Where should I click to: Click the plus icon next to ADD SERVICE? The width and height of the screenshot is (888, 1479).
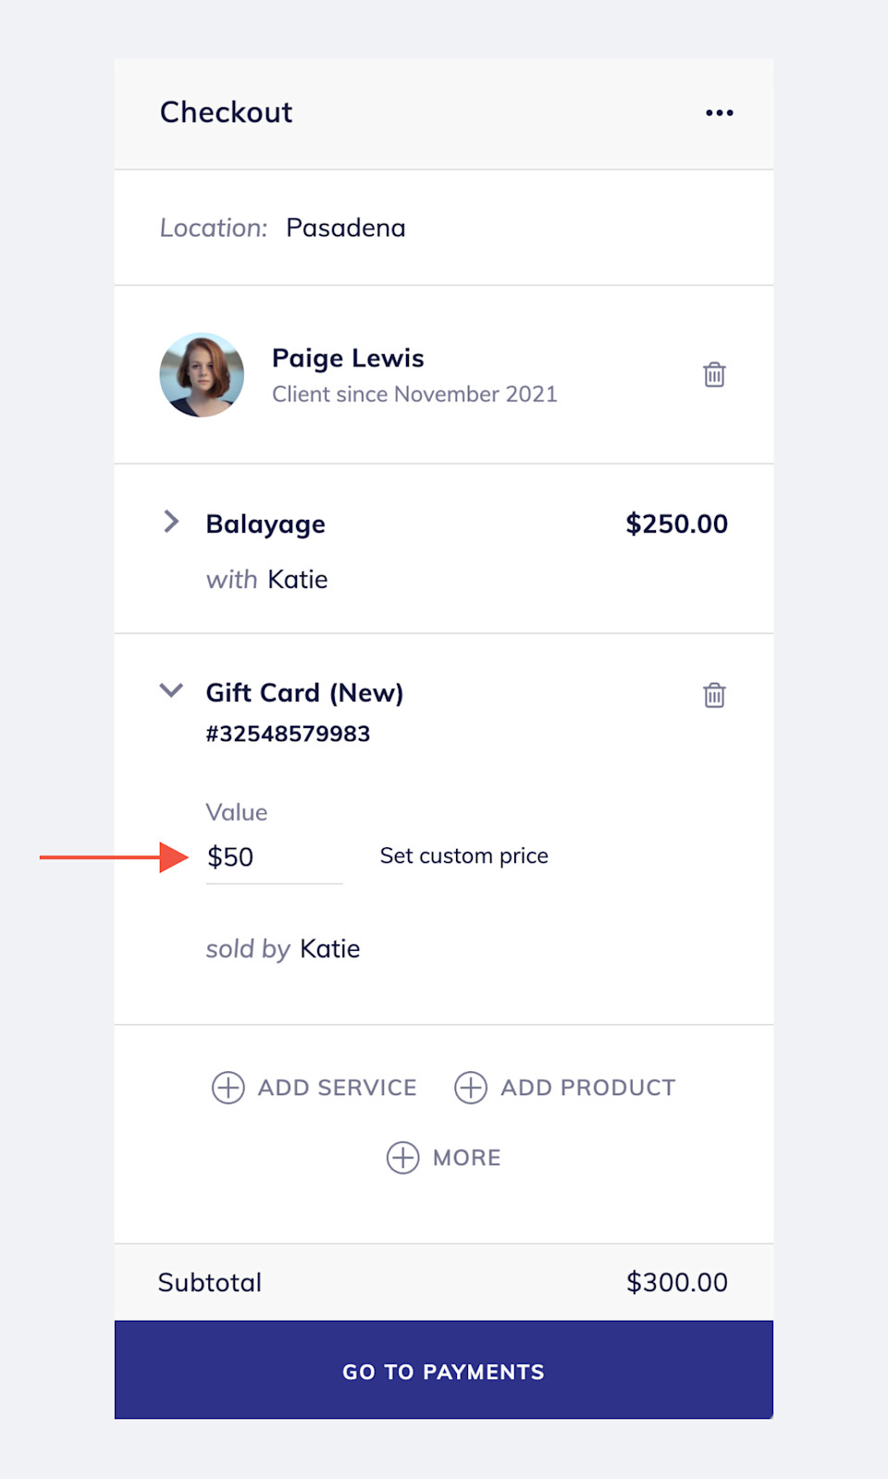(228, 1088)
